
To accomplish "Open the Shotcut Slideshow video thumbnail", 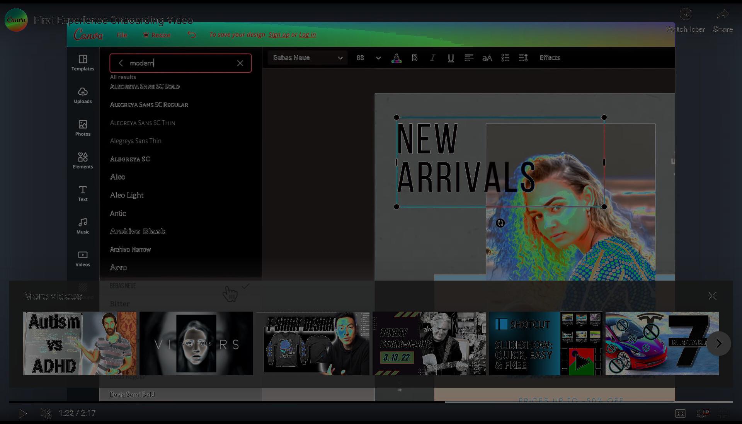I will click(x=545, y=344).
